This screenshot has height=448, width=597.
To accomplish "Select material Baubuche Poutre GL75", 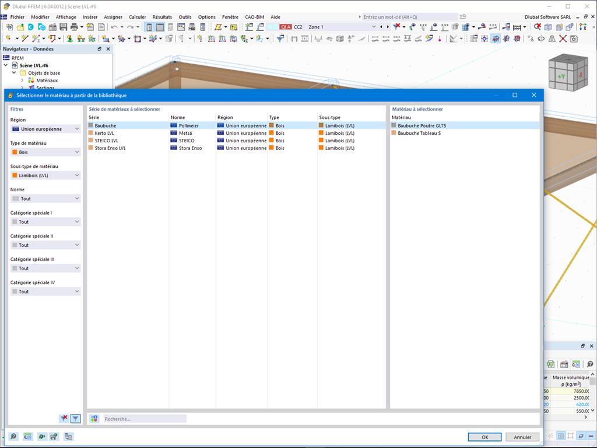I will pos(465,126).
